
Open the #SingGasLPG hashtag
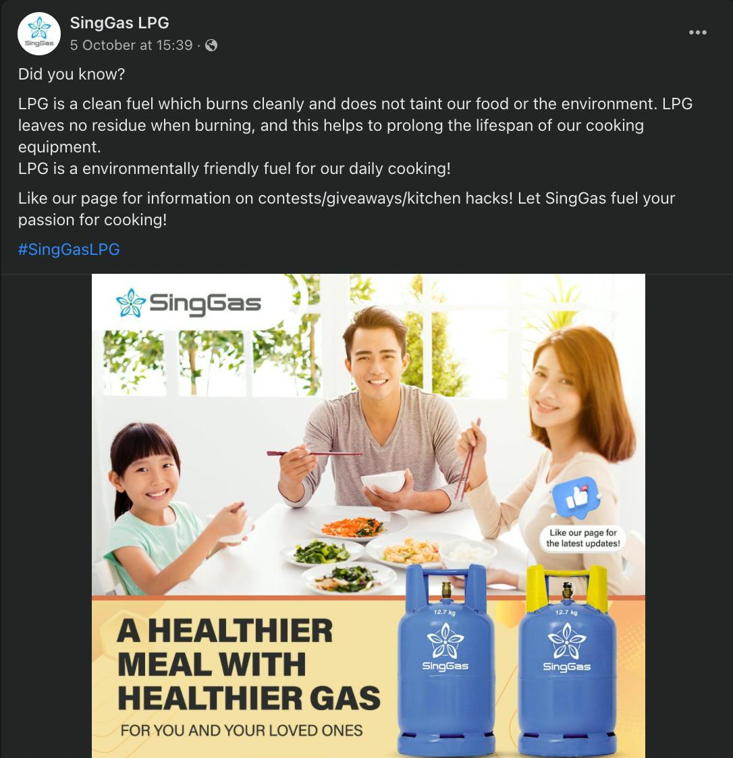[x=69, y=250]
